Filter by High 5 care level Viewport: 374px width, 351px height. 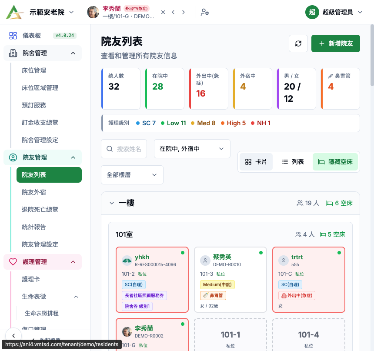pyautogui.click(x=233, y=123)
